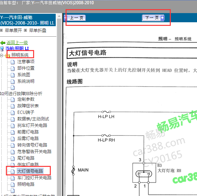Click the folder icon of 照明系统
The width and height of the screenshot is (197, 196).
point(8,55)
